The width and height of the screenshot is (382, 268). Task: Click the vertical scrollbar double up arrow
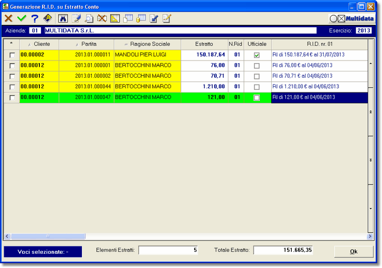pyautogui.click(x=370, y=112)
